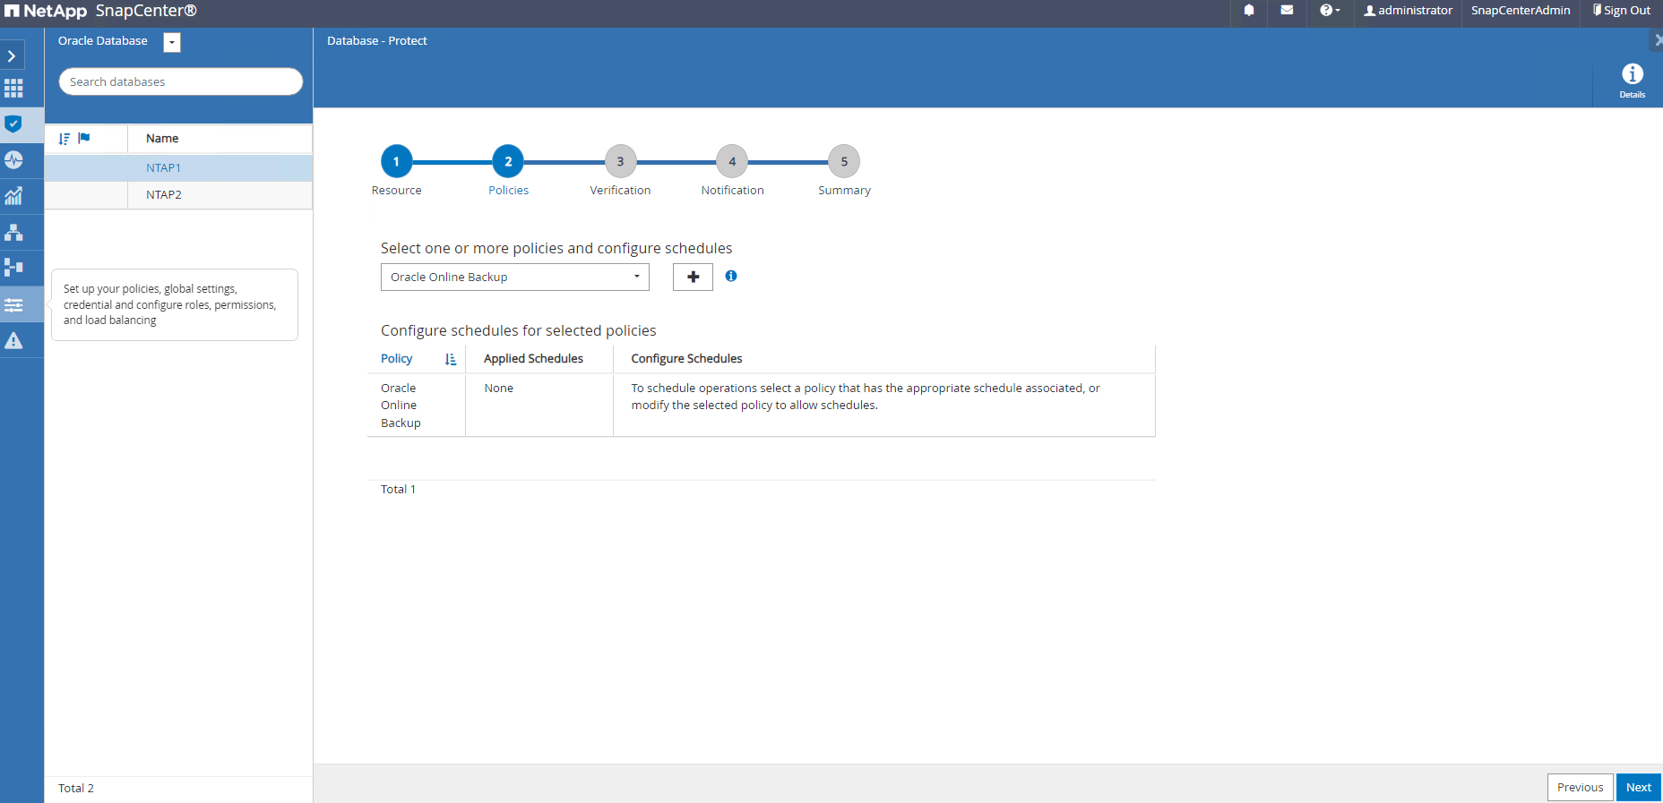
Task: Open the Details info panel
Action: tap(1632, 80)
